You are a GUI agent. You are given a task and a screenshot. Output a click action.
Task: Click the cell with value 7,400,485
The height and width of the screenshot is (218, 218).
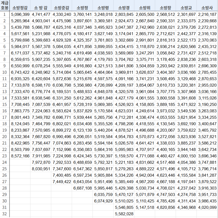(62, 175)
